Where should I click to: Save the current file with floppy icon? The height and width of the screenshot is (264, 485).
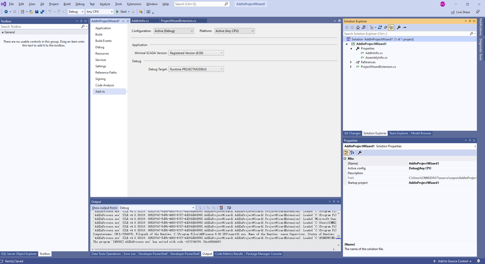pyautogui.click(x=37, y=12)
